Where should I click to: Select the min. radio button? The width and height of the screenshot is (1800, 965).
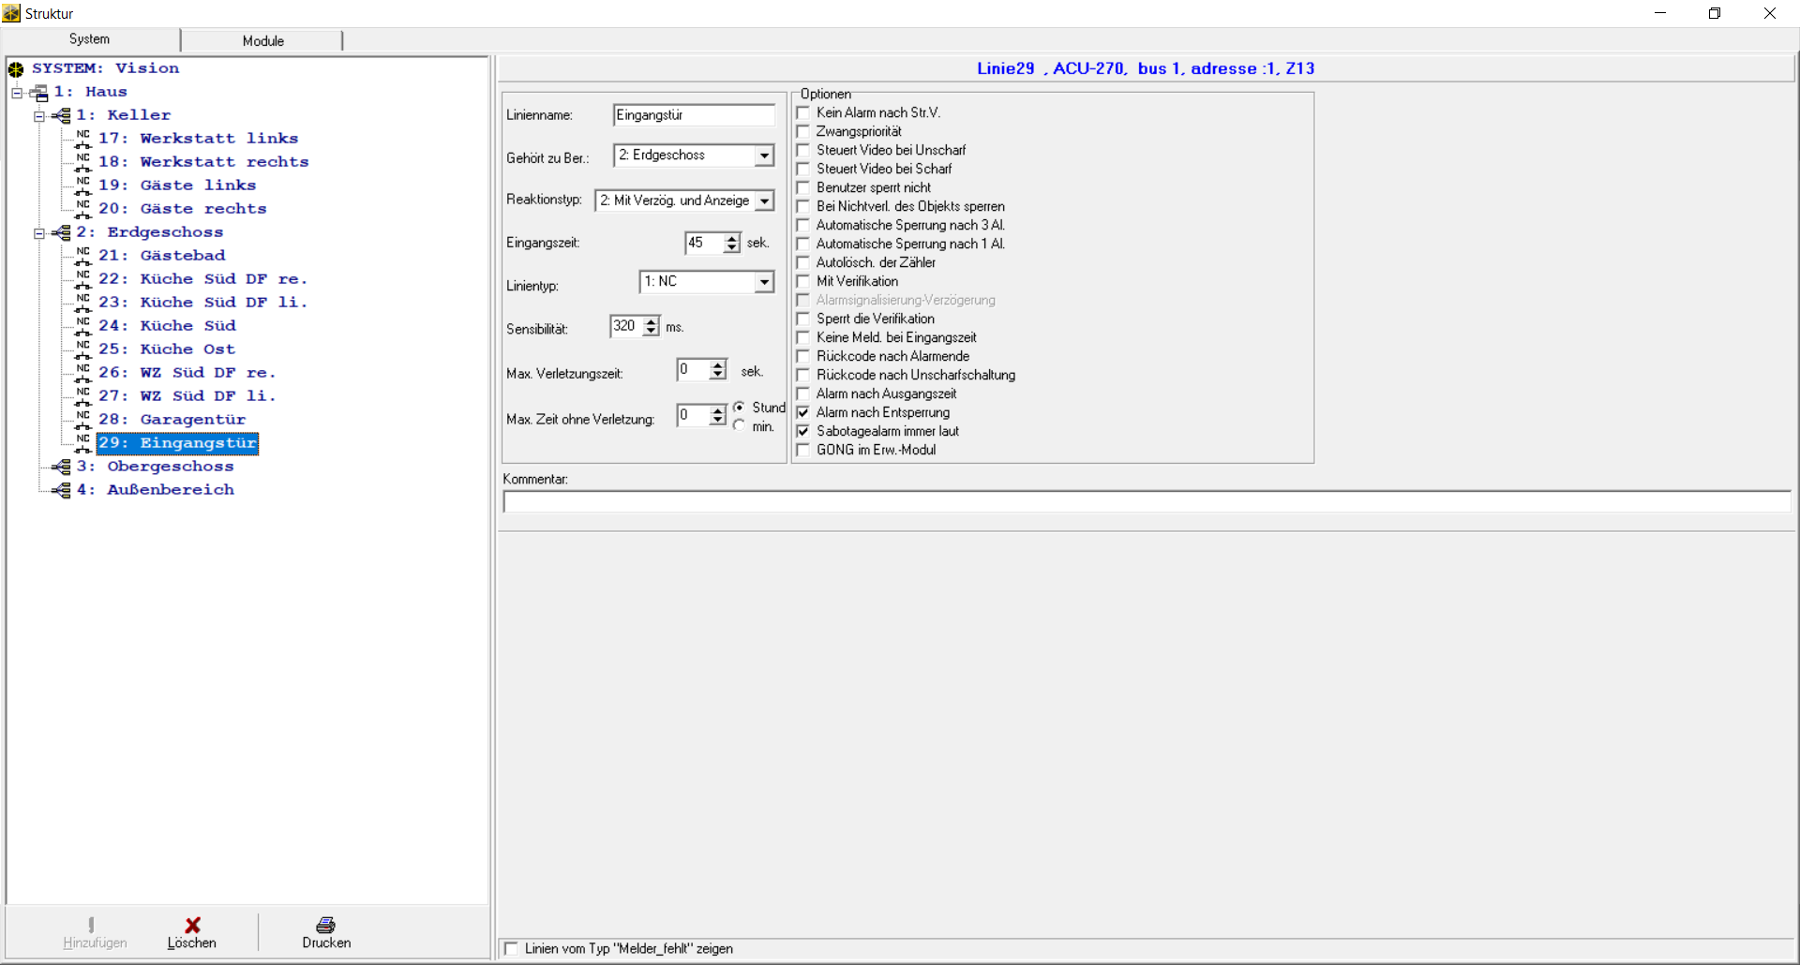[x=740, y=426]
